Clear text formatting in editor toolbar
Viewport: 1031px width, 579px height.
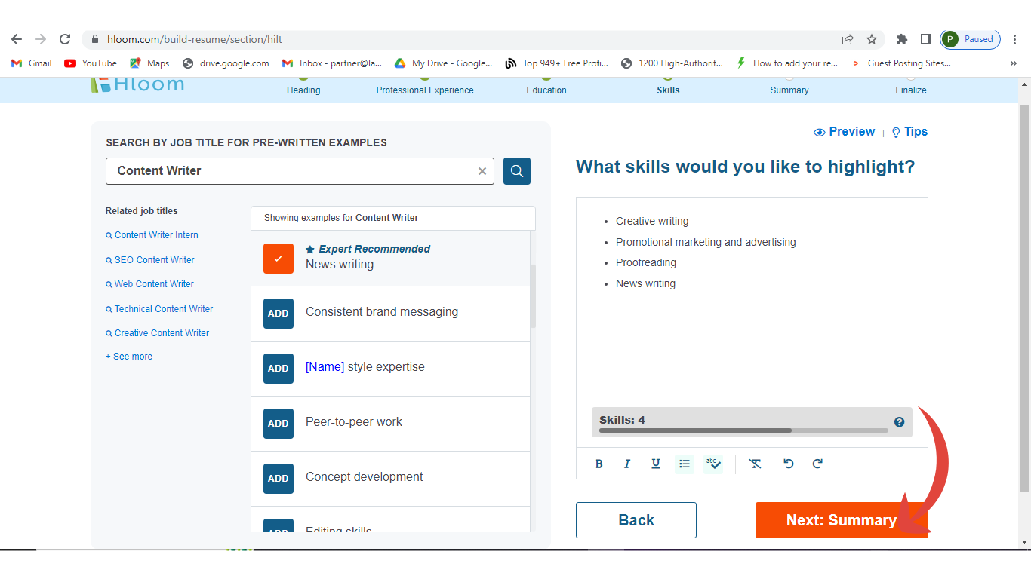pos(755,464)
